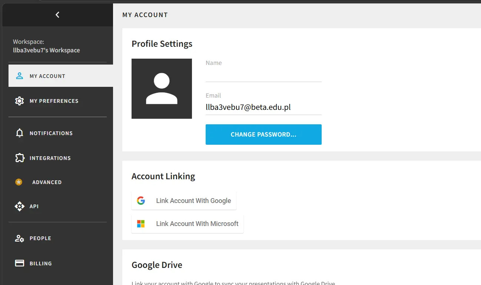Screen dimensions: 481x285
Task: Click the Notifications bell icon
Action: pos(20,133)
